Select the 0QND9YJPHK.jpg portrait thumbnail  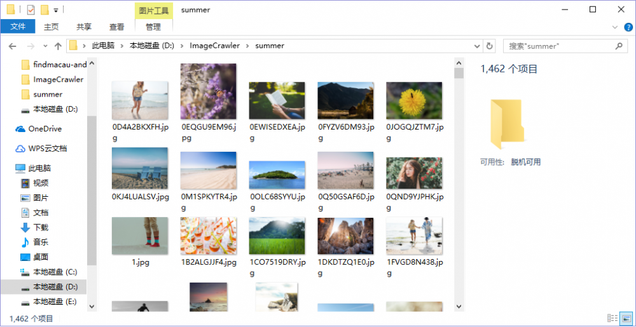[414, 173]
